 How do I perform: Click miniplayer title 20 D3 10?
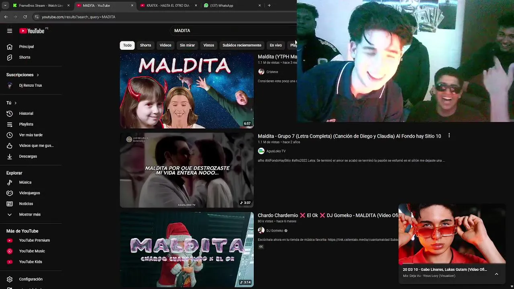click(x=445, y=269)
